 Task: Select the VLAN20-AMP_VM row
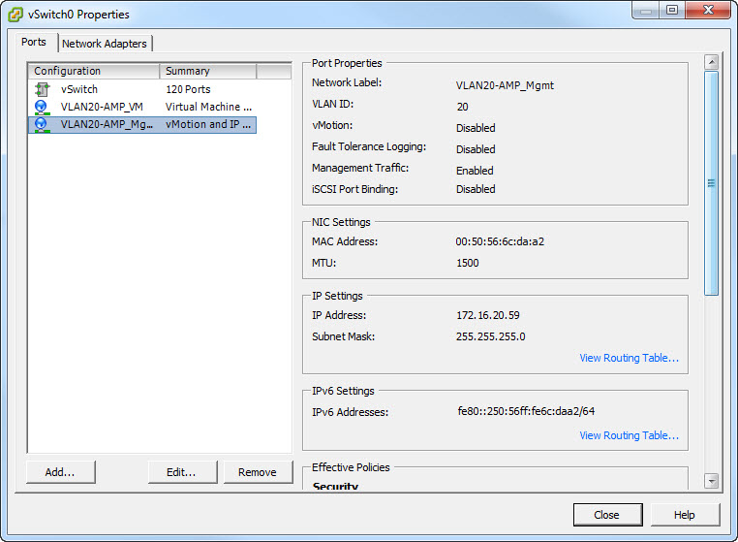tap(142, 107)
